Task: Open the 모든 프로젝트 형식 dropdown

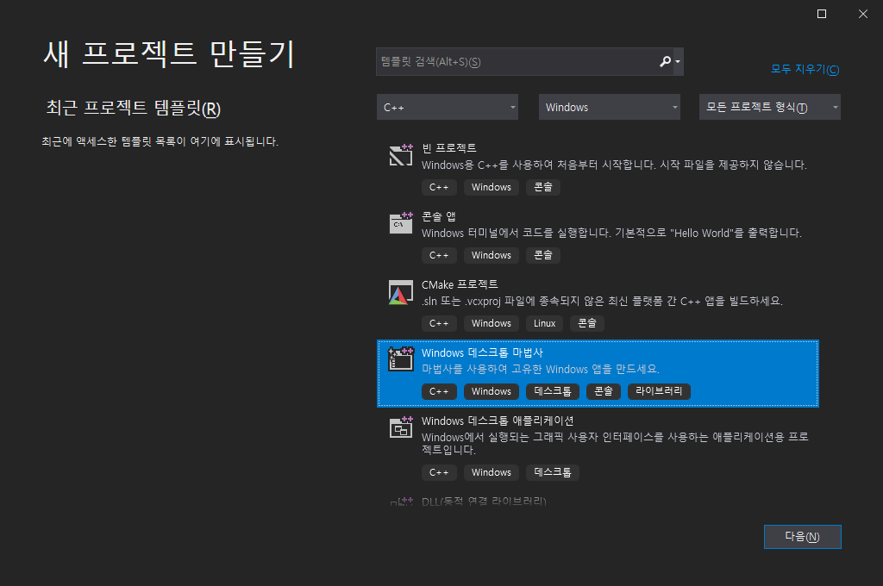Action: tap(770, 107)
